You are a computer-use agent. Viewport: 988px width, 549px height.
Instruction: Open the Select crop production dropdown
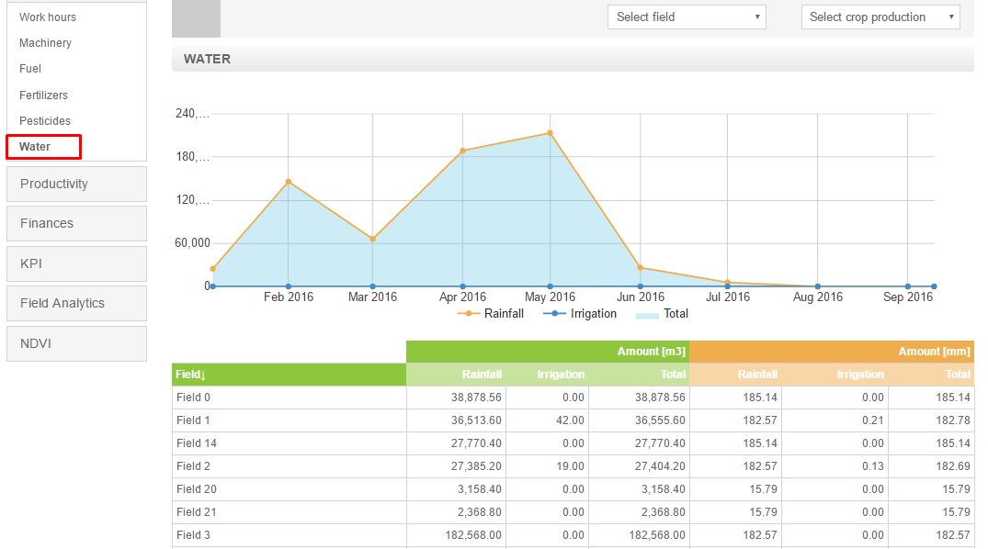pyautogui.click(x=880, y=17)
